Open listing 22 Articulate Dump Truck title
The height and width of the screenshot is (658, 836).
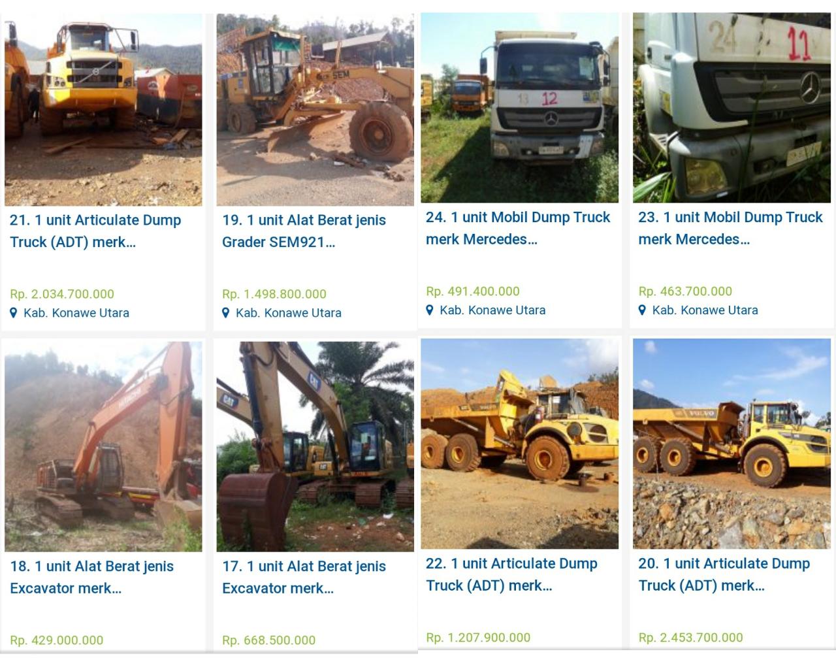(x=511, y=574)
